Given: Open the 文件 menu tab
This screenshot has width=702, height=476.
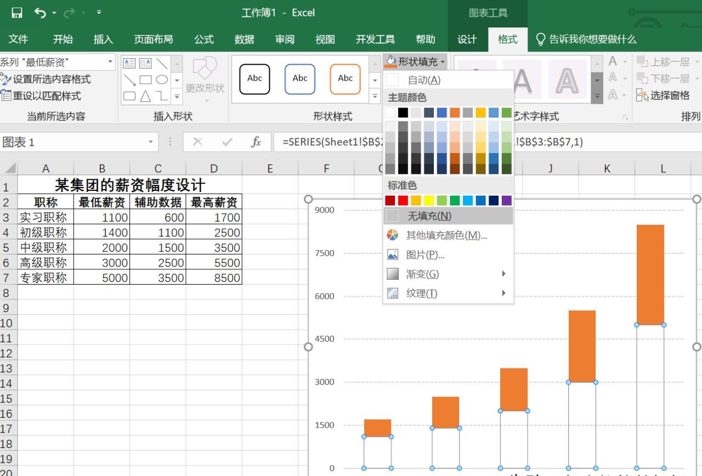Looking at the screenshot, I should (19, 39).
